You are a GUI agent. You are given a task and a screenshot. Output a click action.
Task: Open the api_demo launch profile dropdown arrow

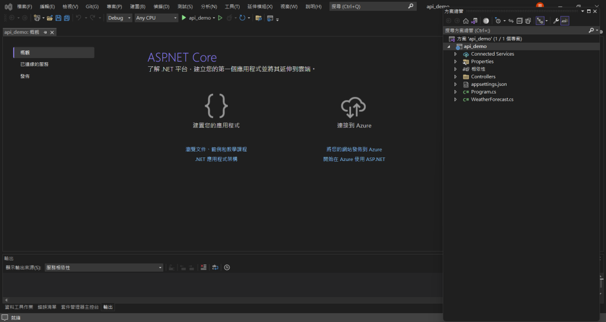click(x=214, y=18)
